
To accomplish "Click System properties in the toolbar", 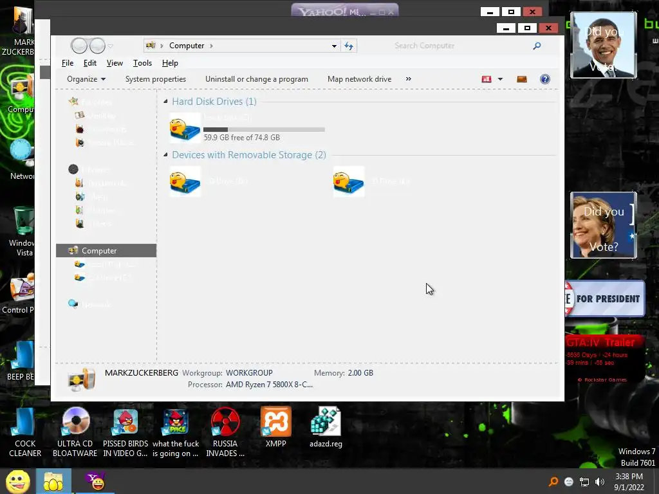I will coord(156,79).
